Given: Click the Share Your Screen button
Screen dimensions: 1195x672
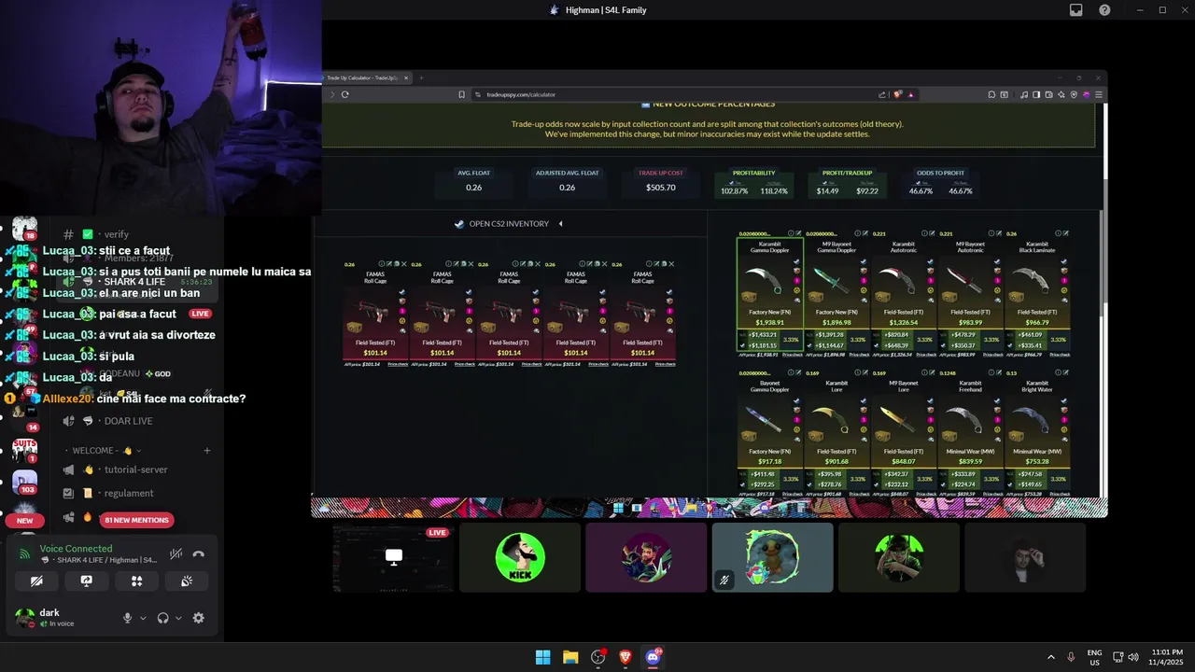Looking at the screenshot, I should [x=87, y=581].
